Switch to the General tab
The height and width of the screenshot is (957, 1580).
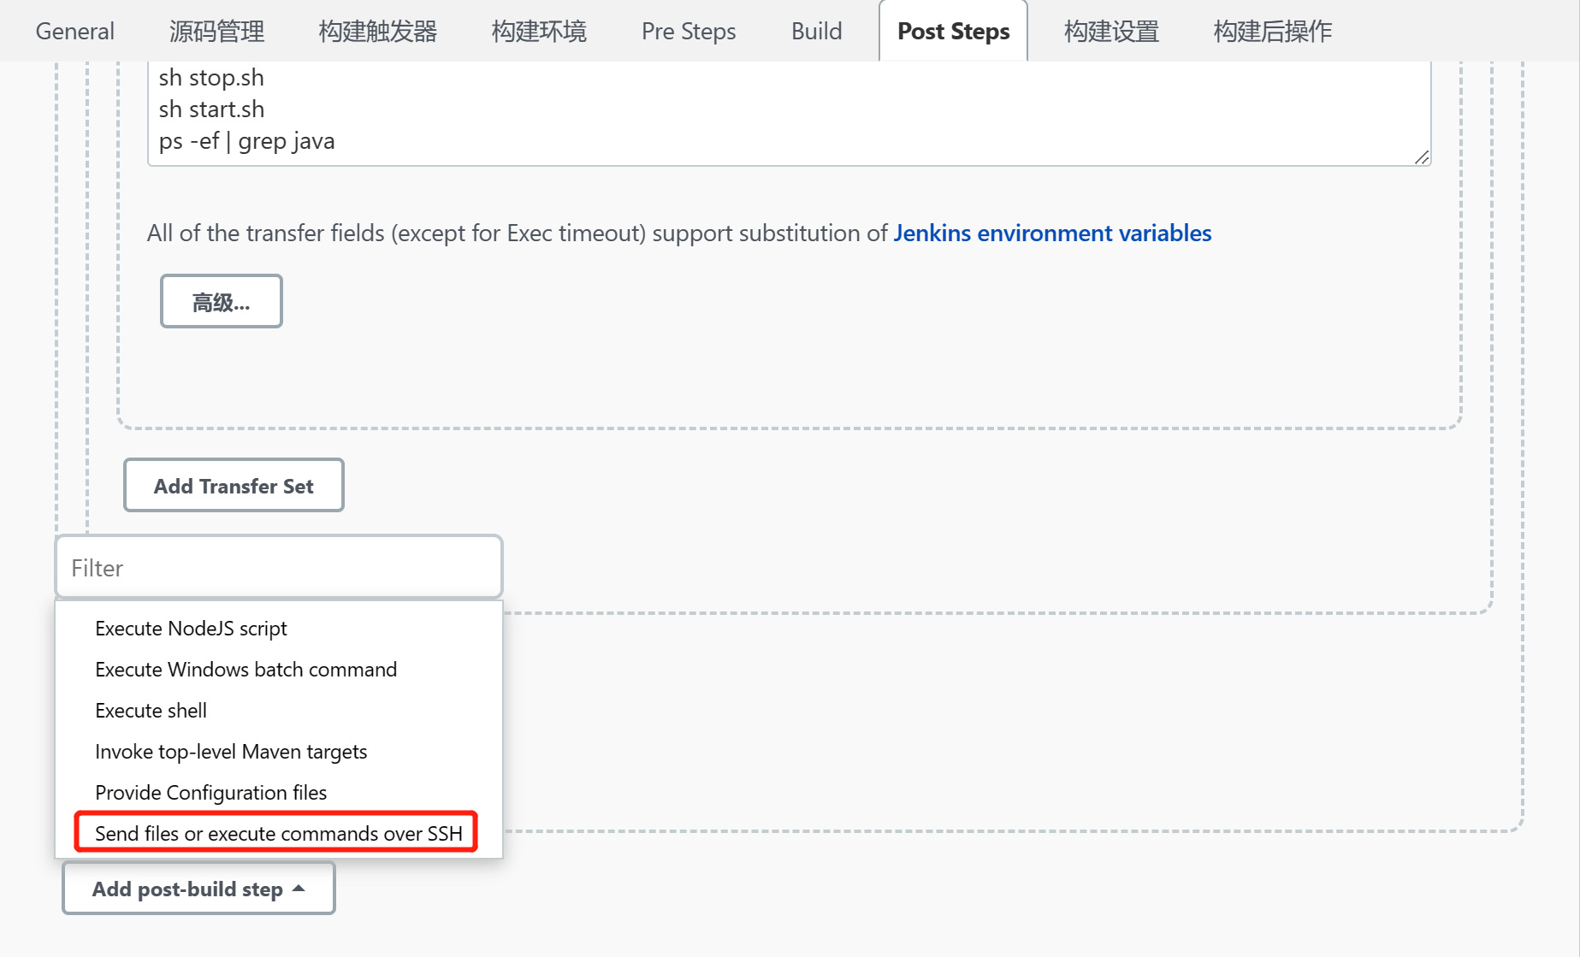tap(74, 31)
